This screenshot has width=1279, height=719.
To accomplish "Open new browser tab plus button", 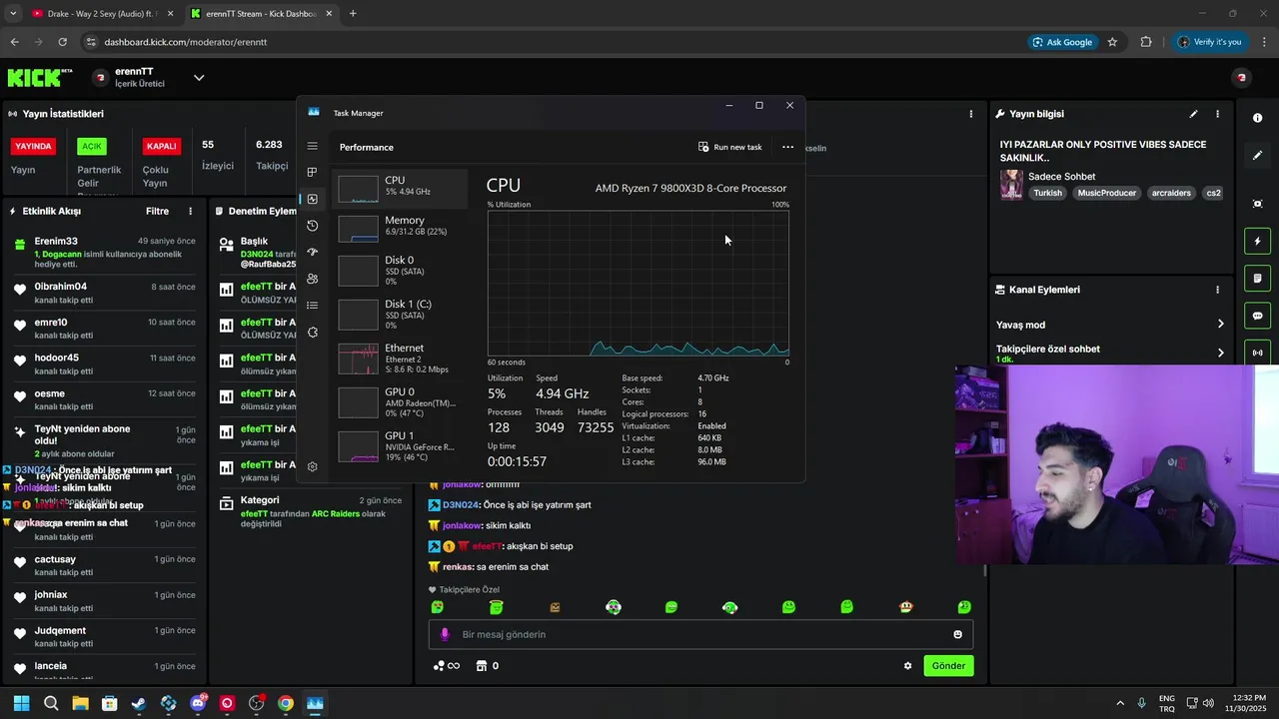I will pyautogui.click(x=353, y=14).
